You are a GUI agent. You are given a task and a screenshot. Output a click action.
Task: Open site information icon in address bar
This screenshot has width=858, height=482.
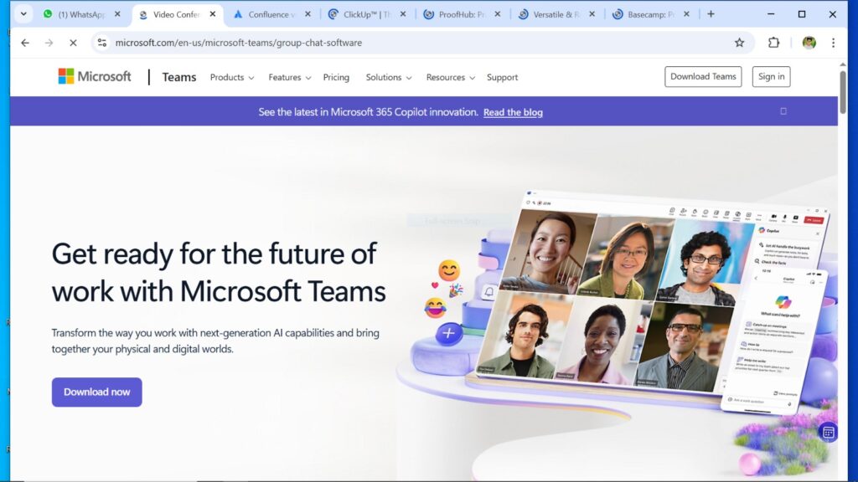[x=101, y=43]
